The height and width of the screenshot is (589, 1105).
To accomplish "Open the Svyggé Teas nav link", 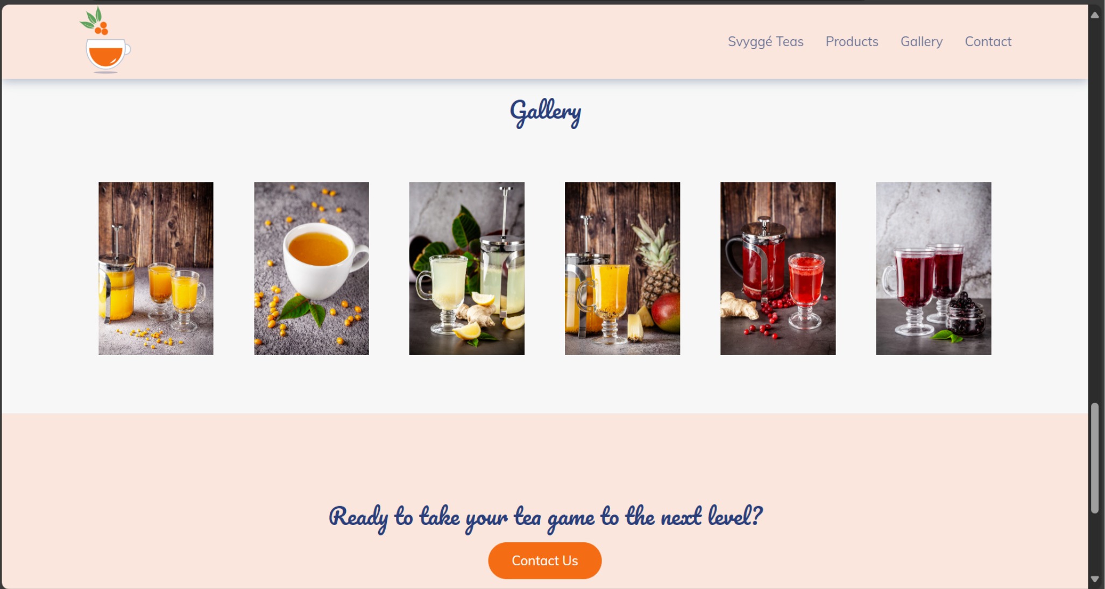I will 765,41.
